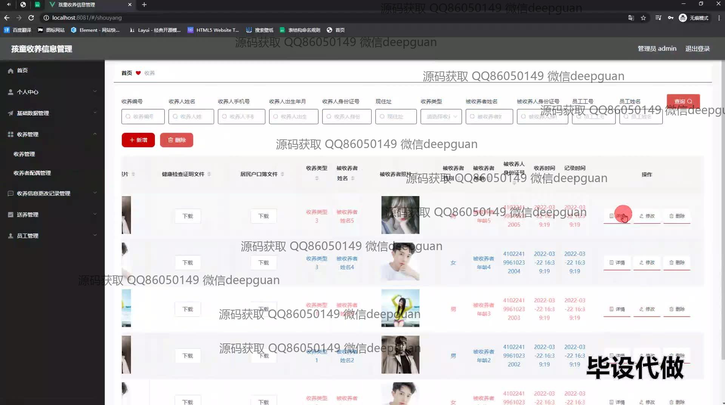This screenshot has width=725, height=405.
Task: Click the sort icon beside 居民户口簿文件 column
Action: pyautogui.click(x=282, y=174)
